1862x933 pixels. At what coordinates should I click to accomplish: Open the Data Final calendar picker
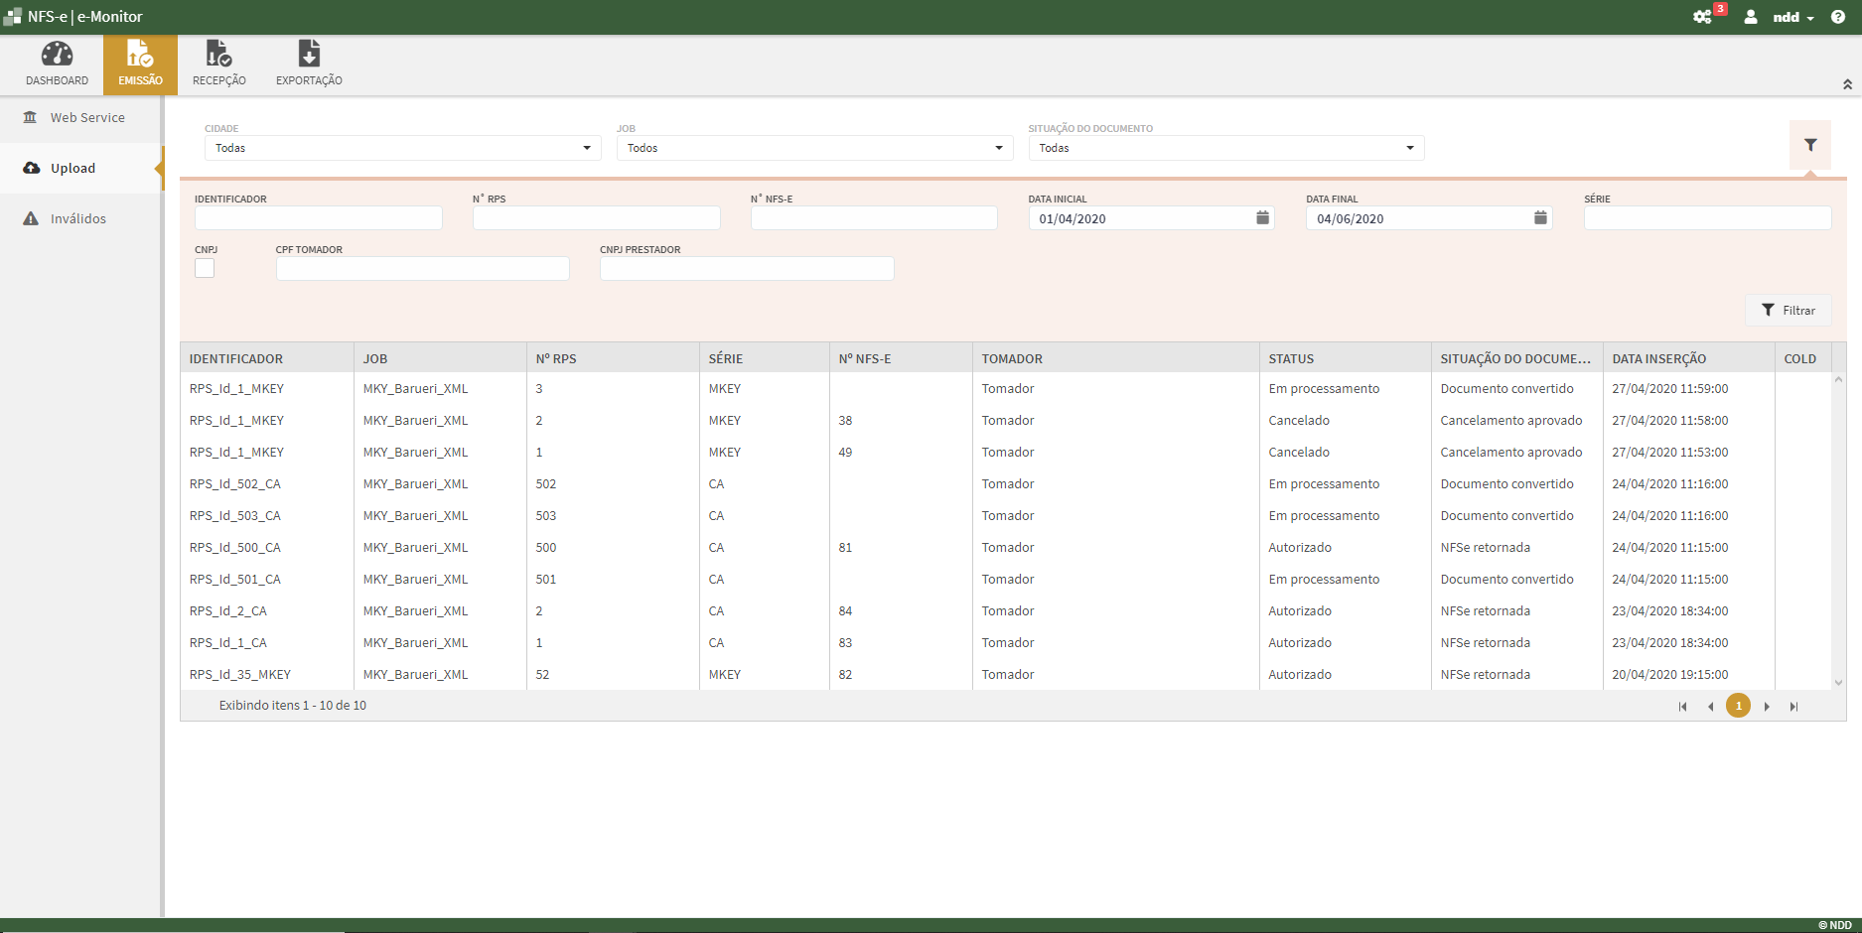[1540, 218]
